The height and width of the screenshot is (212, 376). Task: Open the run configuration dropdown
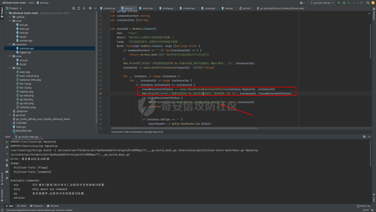pos(322,3)
